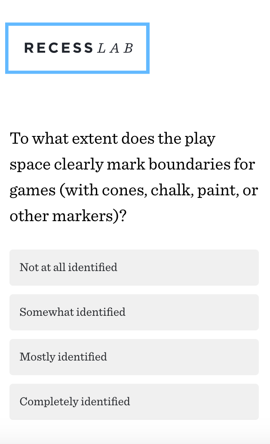Click the question text about play space boundaries
The image size is (270, 444).
click(x=134, y=177)
